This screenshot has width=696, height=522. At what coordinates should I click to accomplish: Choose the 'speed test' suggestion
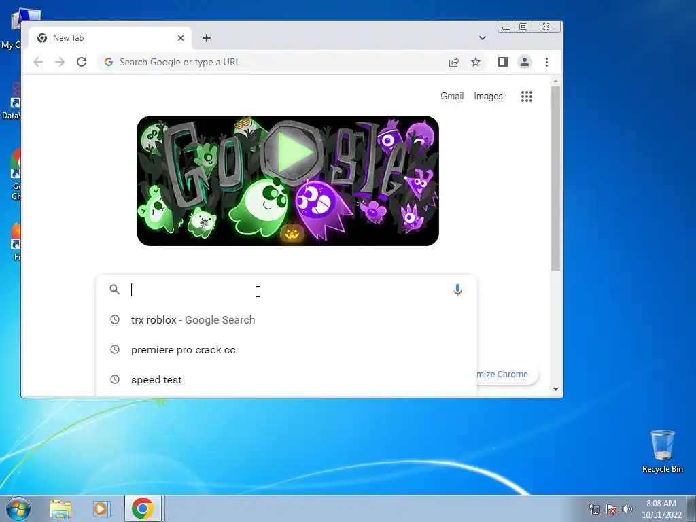286,379
